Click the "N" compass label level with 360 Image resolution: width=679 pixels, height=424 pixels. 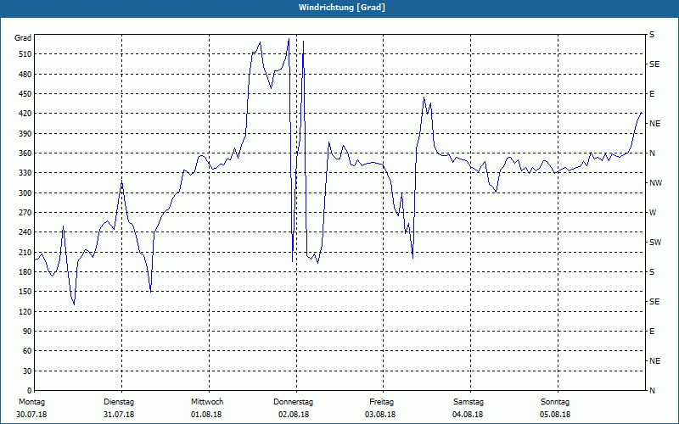pos(653,153)
